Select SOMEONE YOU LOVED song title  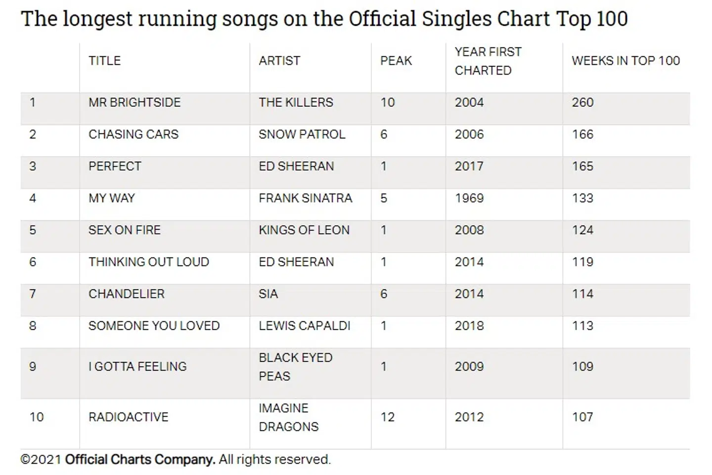154,326
